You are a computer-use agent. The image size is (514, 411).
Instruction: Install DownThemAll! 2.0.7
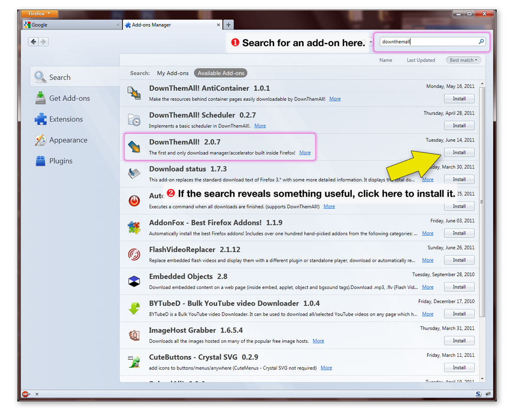coord(459,153)
